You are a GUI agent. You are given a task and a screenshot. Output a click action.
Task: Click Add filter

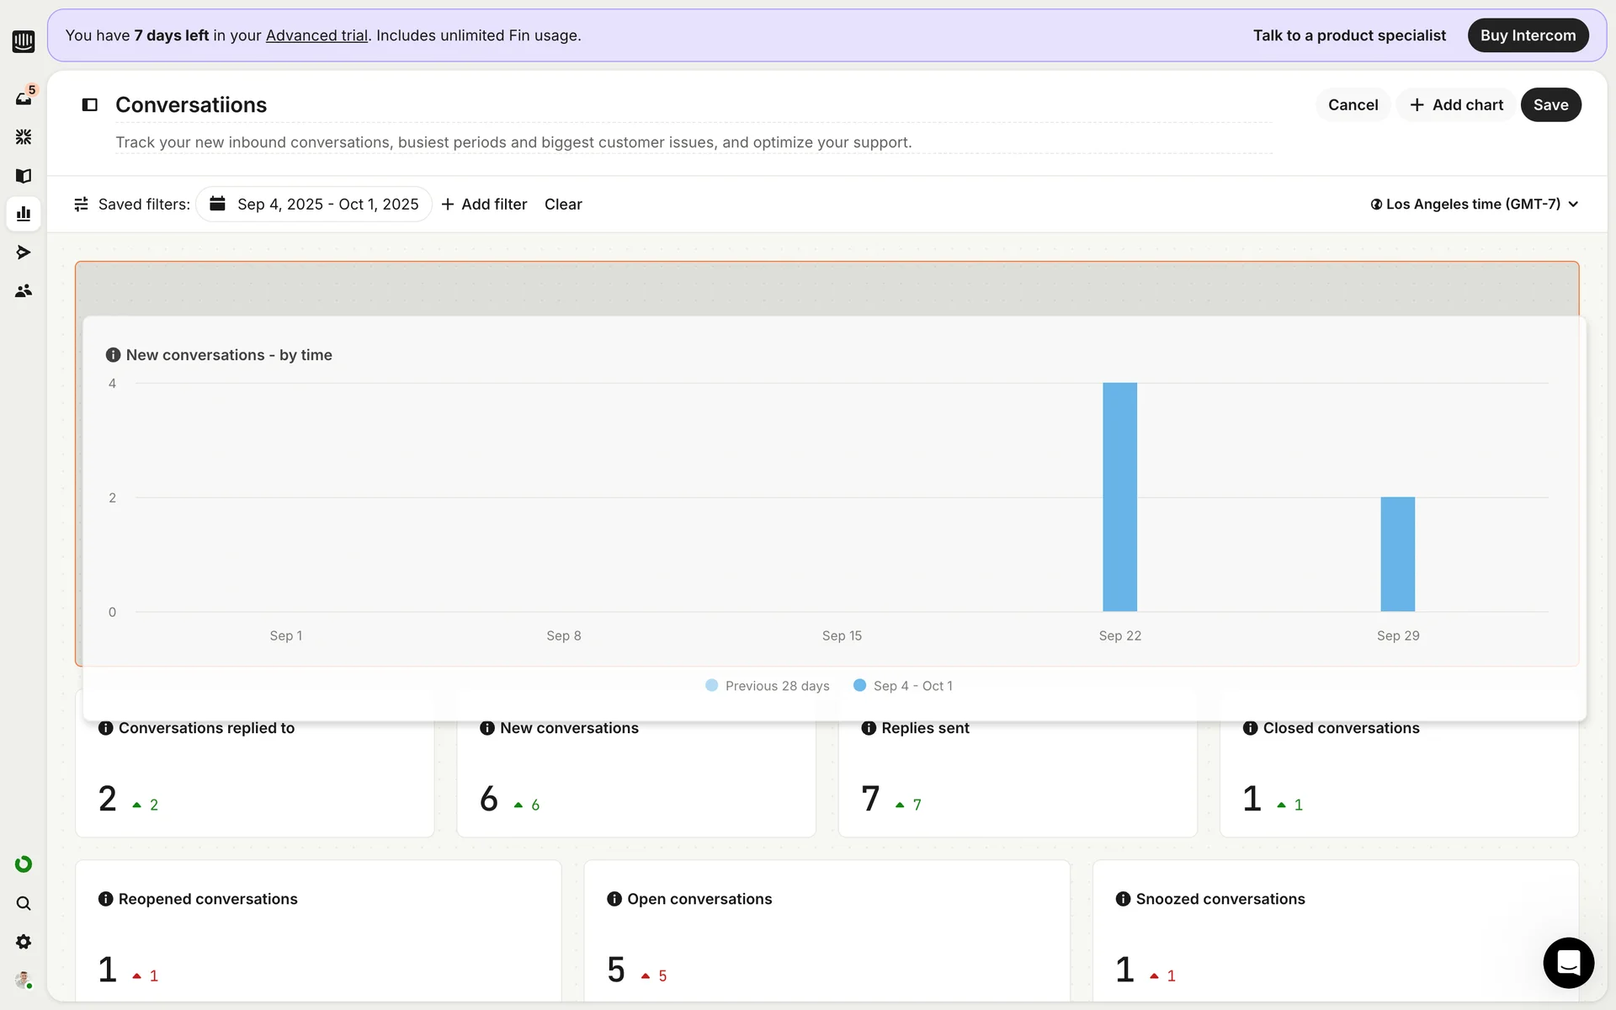coord(484,205)
